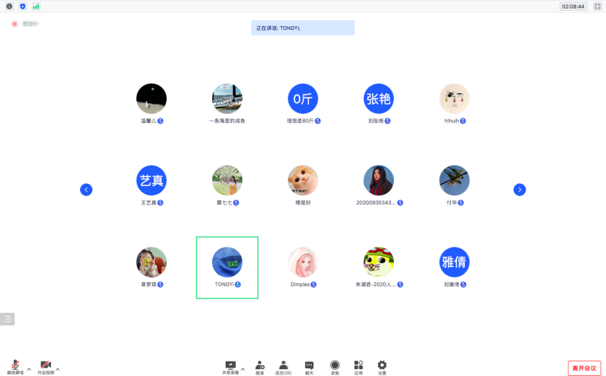
Task: Start recording with the 录制 icon
Action: 334,365
